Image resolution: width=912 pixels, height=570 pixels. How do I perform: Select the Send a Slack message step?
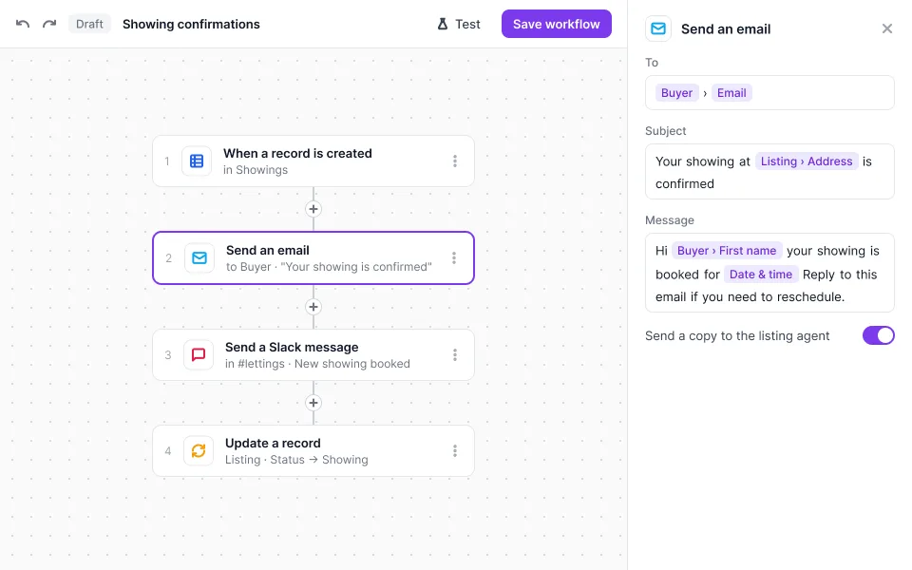click(313, 354)
